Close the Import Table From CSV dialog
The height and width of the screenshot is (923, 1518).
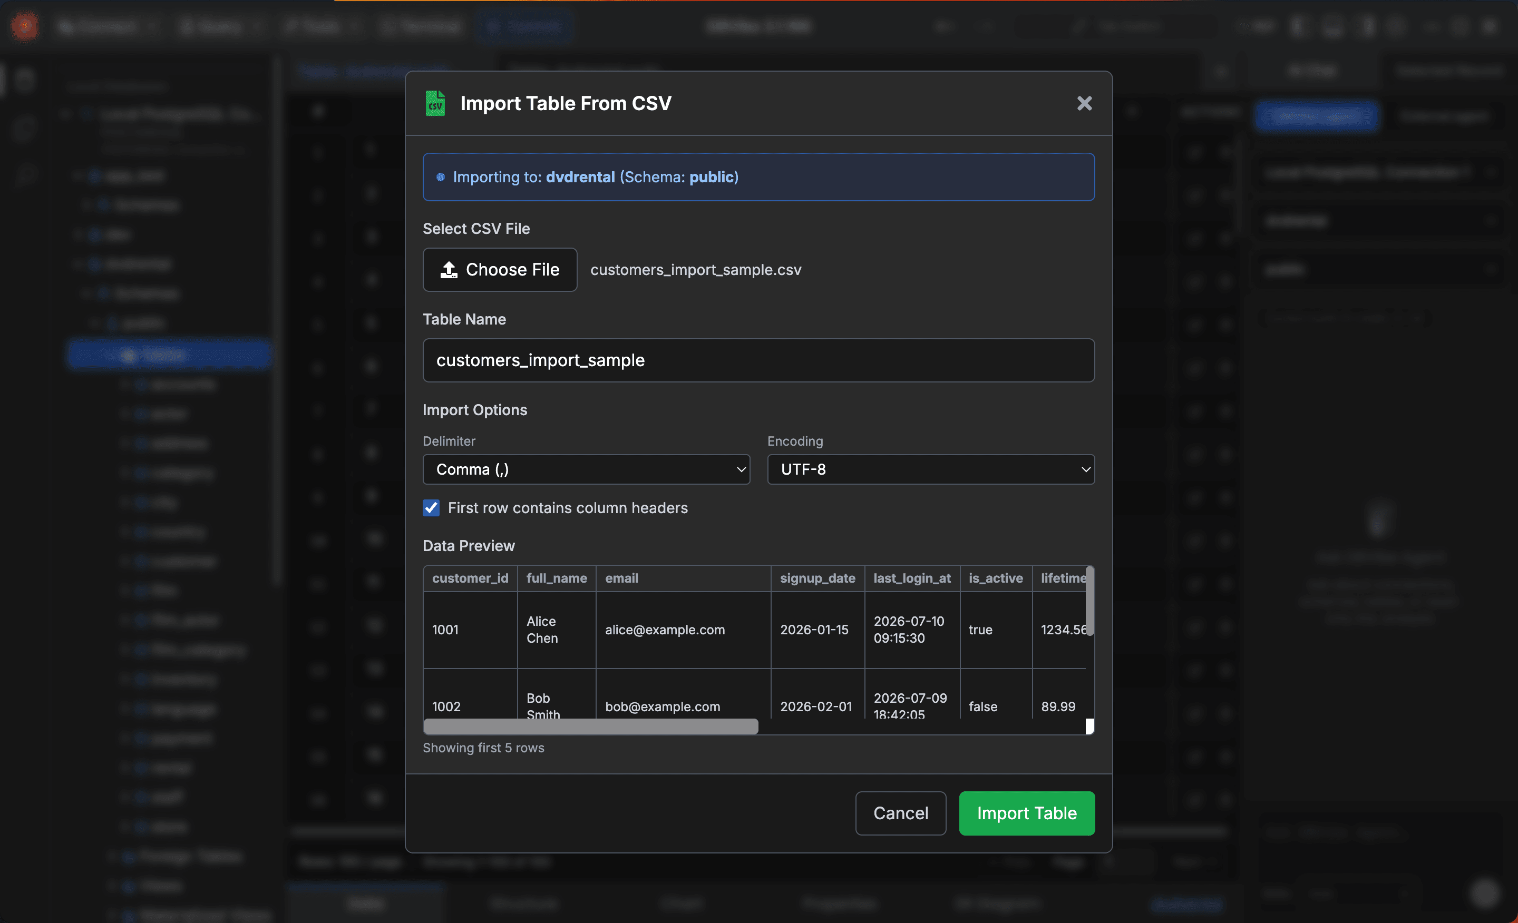click(x=1084, y=103)
